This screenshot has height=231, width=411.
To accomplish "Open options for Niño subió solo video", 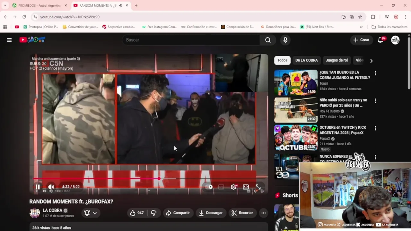I will [375, 101].
